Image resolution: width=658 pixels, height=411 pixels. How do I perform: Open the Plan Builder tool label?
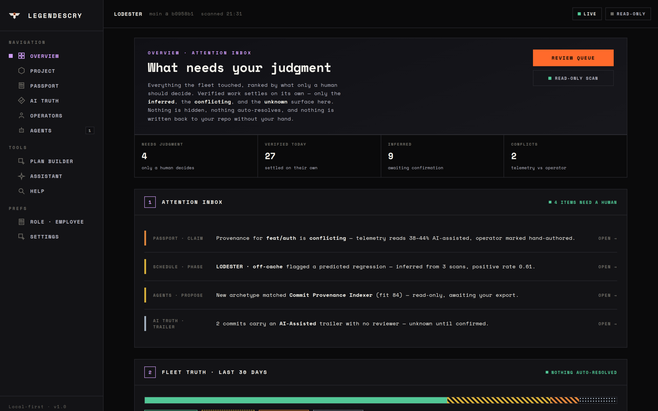[x=52, y=161]
